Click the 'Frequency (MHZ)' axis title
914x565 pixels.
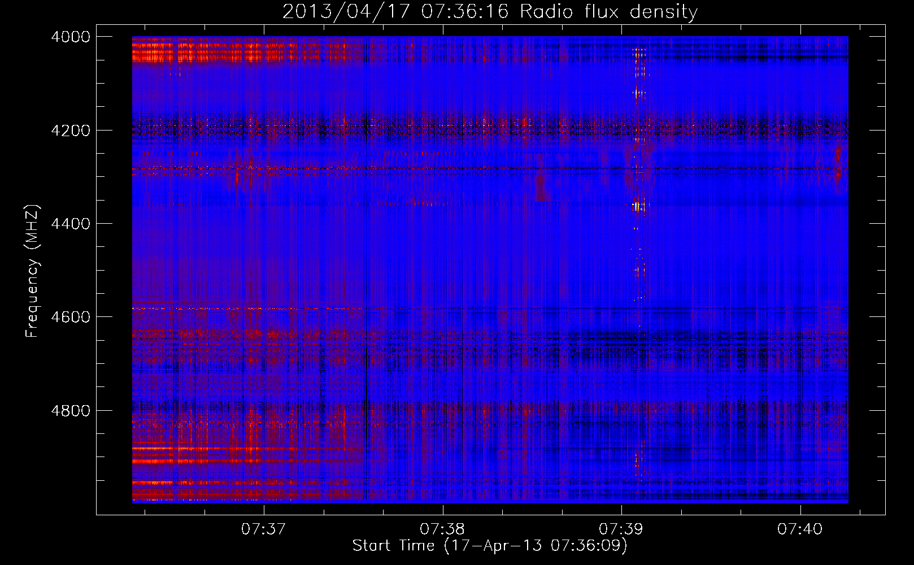(x=32, y=271)
